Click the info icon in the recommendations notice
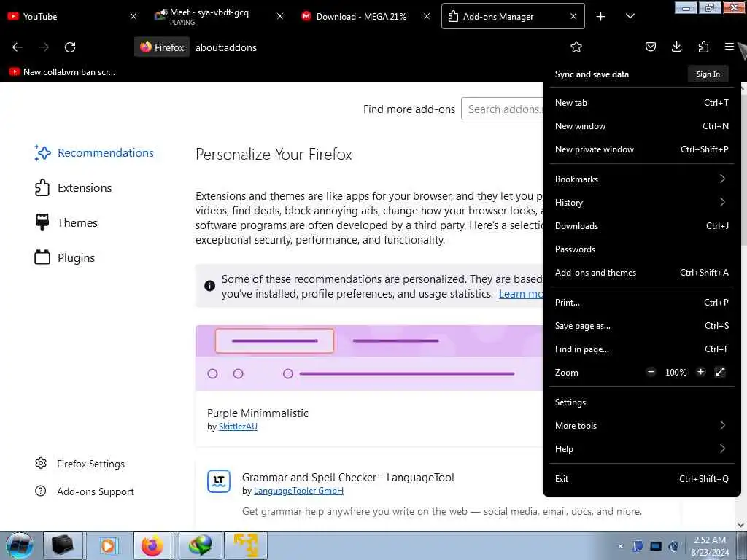Viewport: 747px width, 560px height. click(x=209, y=286)
